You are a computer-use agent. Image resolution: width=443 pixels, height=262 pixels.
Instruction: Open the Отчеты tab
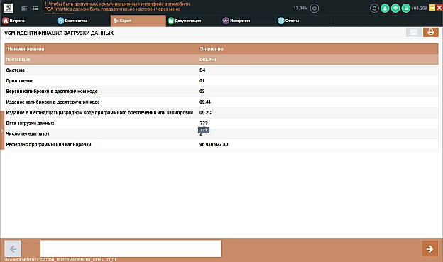[x=288, y=21]
